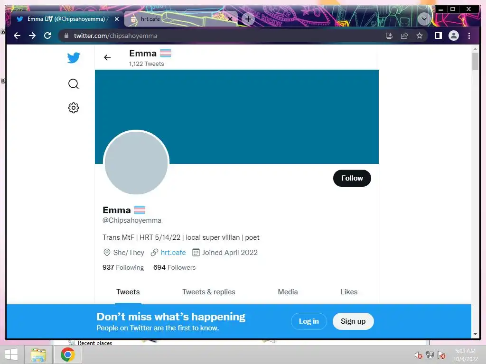Open Chrome three-dot menu
The image size is (486, 364).
point(469,36)
